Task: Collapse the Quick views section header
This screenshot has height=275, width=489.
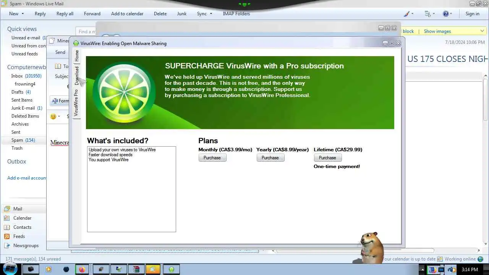Action: 22,29
